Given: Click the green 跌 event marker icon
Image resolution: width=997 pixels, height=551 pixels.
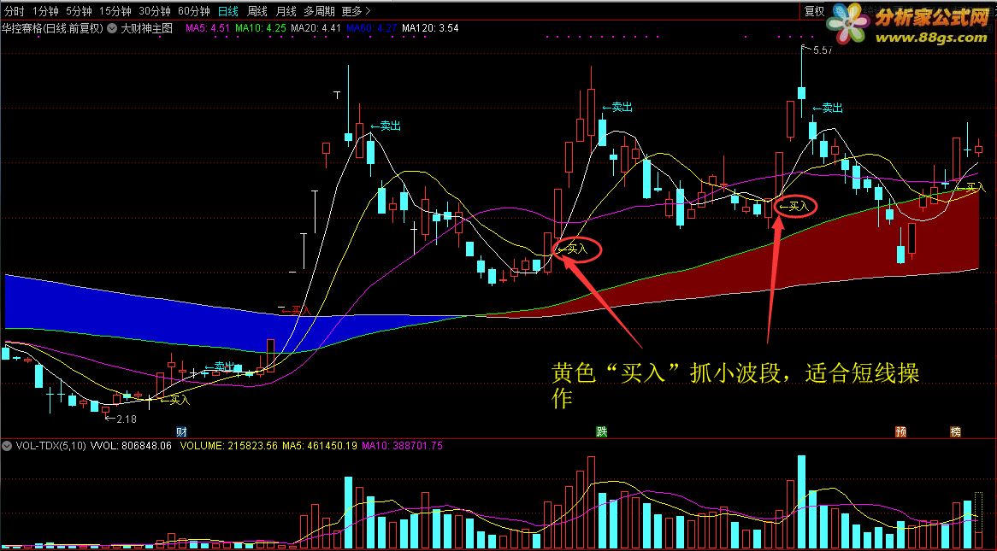Looking at the screenshot, I should [x=601, y=432].
